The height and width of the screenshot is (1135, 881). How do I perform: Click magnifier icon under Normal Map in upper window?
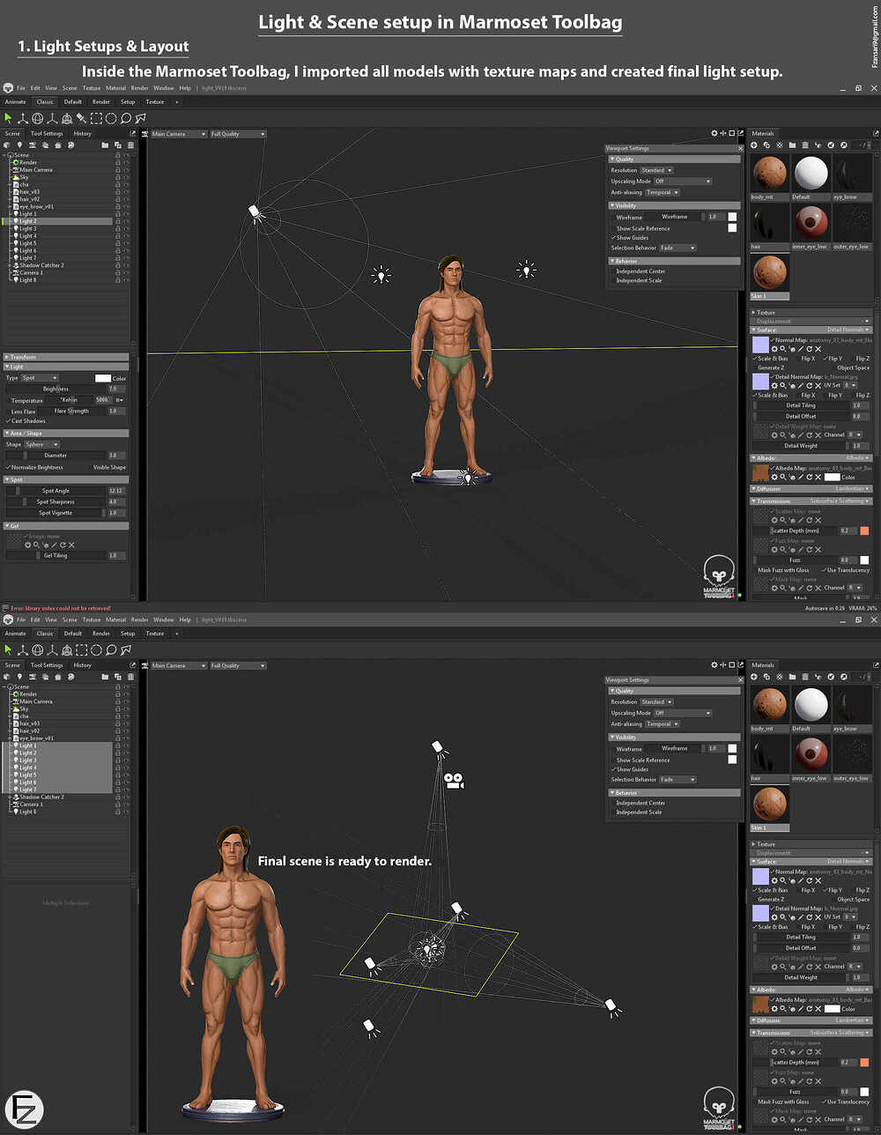coord(785,349)
